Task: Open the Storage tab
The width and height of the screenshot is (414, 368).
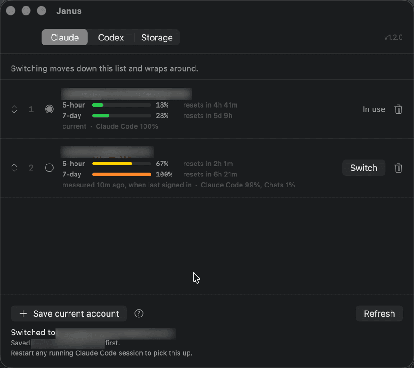Action: (157, 37)
